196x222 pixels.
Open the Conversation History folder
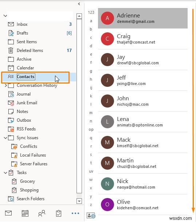[37, 85]
